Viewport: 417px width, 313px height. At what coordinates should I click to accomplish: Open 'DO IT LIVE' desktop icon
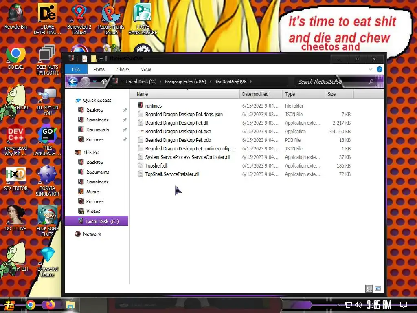click(x=15, y=218)
